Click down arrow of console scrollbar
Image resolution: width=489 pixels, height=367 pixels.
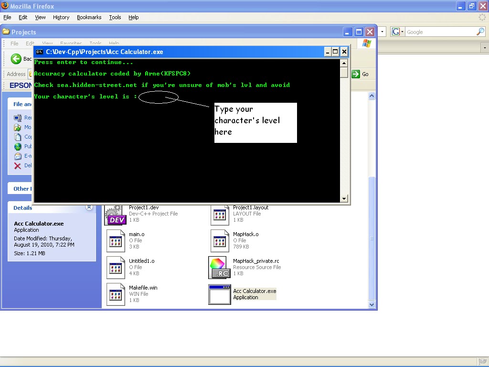[344, 198]
